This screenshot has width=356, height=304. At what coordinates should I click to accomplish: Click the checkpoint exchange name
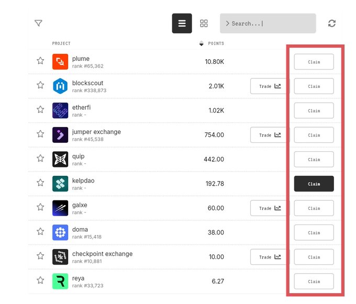[x=103, y=254]
